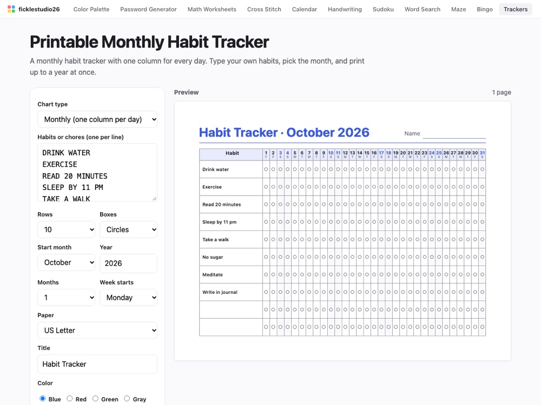Go to the Maze generator

click(459, 9)
